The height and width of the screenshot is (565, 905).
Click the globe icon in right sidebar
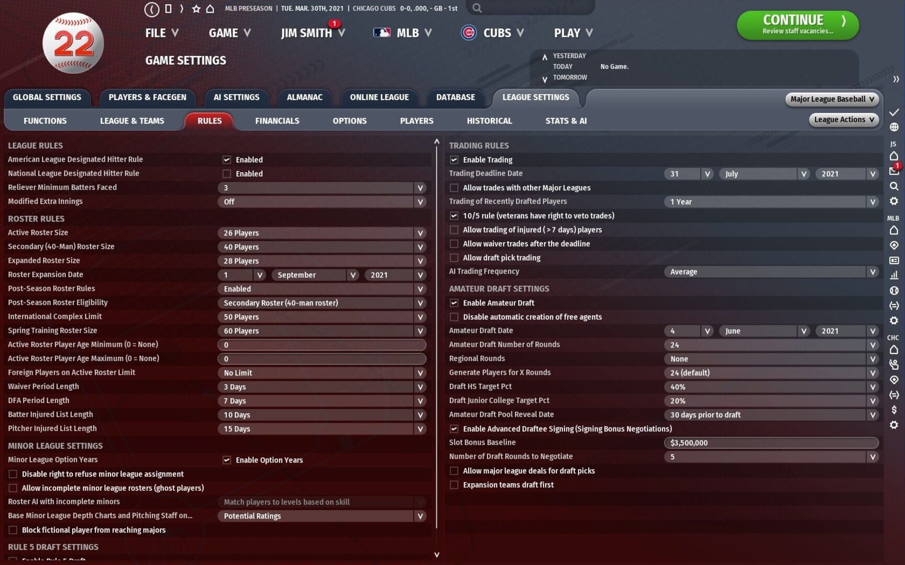coord(894,127)
